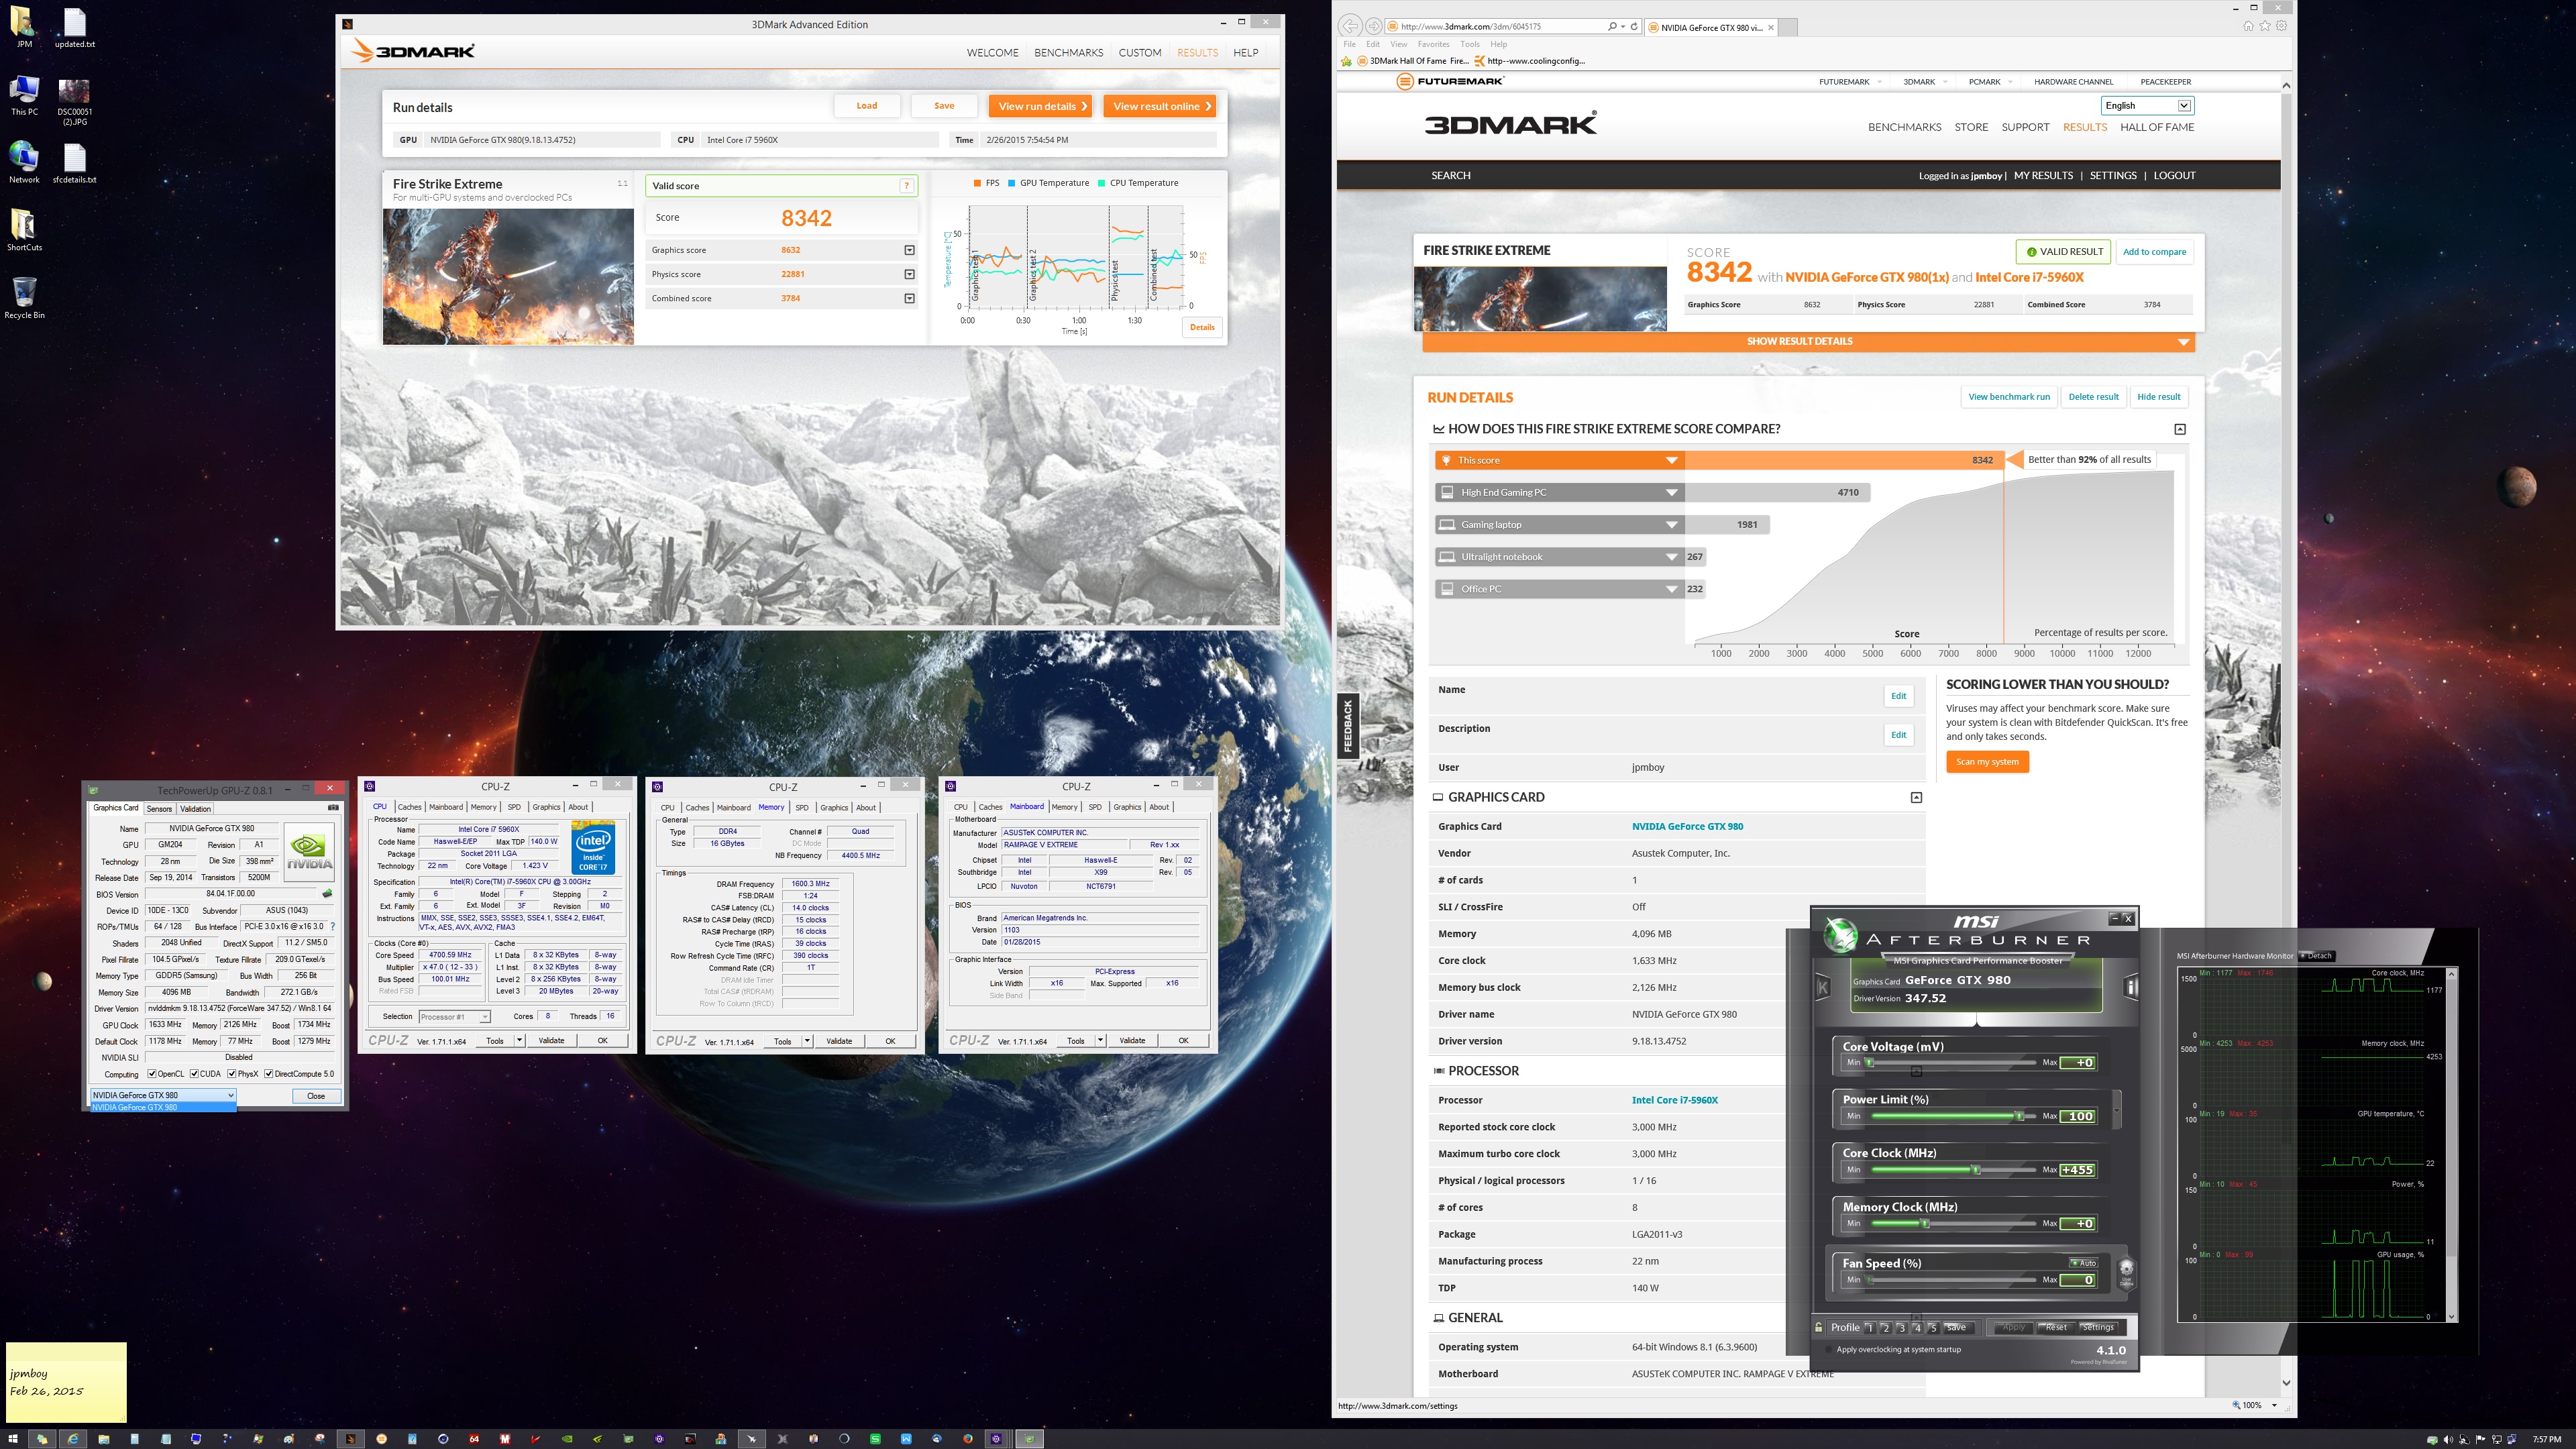Toggle the Detach hardware monitor button
Screen dimensions: 2576x1449
(2317, 955)
